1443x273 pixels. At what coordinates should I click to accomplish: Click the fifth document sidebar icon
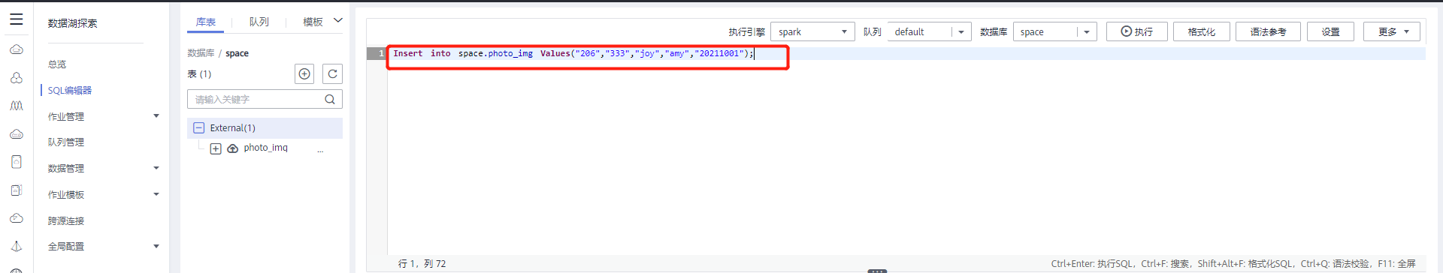[x=17, y=162]
